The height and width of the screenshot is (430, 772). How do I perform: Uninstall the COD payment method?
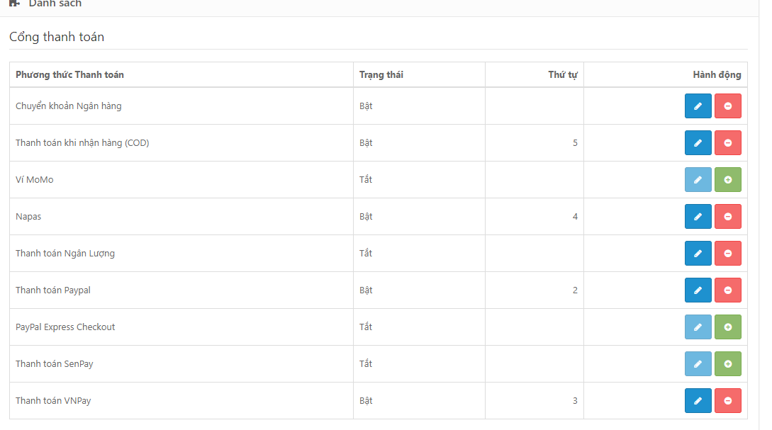(727, 143)
